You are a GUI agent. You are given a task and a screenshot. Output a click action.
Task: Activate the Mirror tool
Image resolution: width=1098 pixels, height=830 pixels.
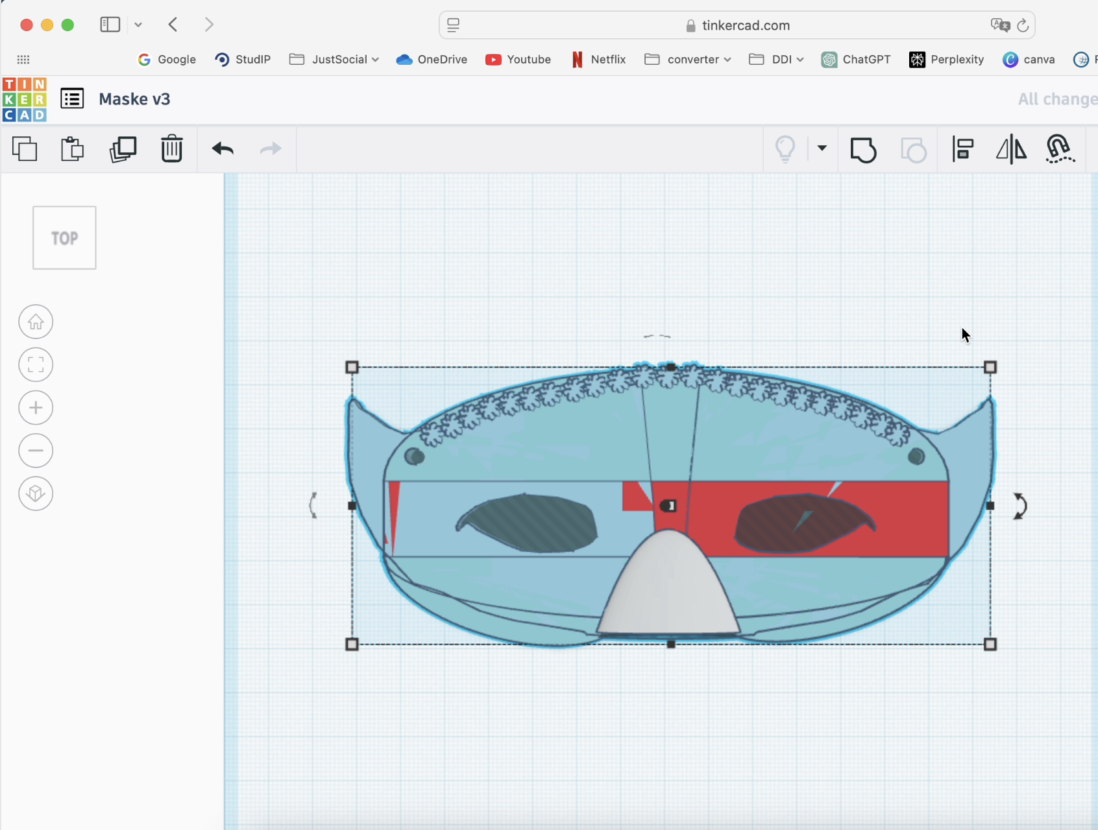1011,149
